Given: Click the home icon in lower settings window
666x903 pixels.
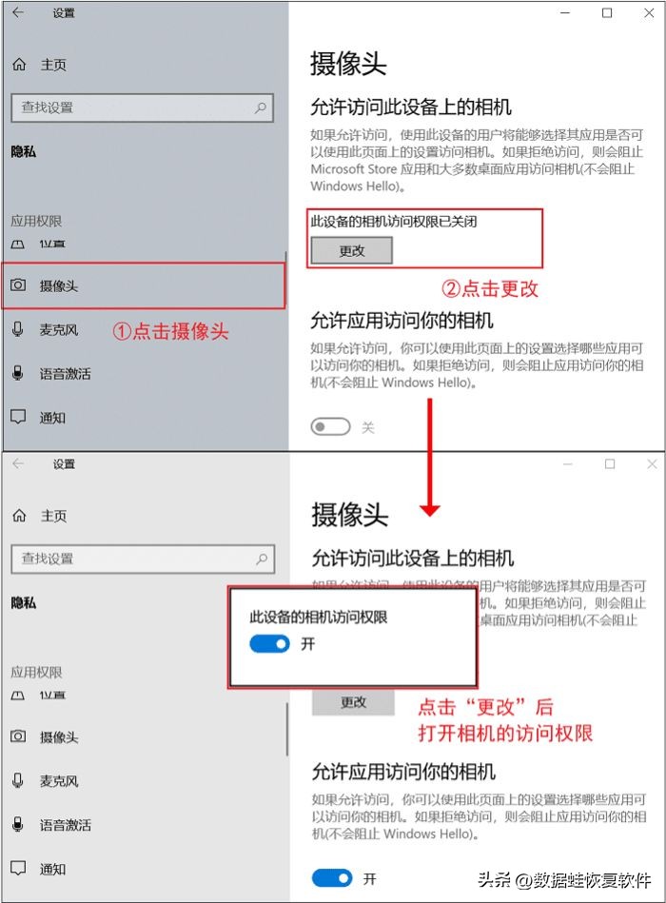Looking at the screenshot, I should (19, 516).
